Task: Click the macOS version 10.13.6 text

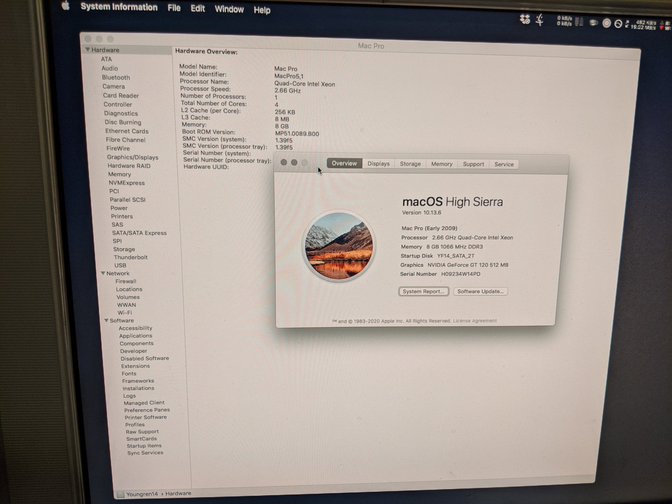Action: click(422, 212)
